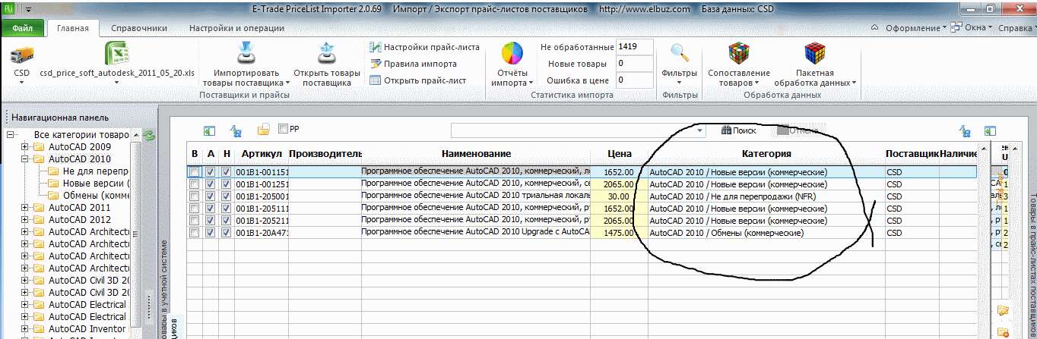Switch to the Справочники ribbon tab
Viewport: 1037px width, 339px height.
coord(139,28)
